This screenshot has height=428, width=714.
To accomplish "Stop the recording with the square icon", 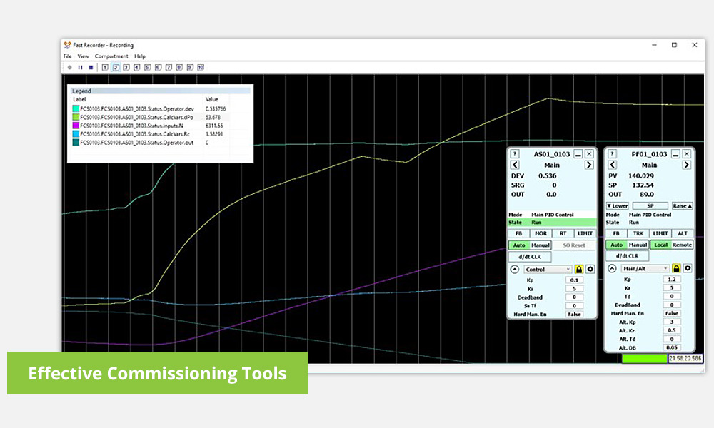I will point(91,67).
